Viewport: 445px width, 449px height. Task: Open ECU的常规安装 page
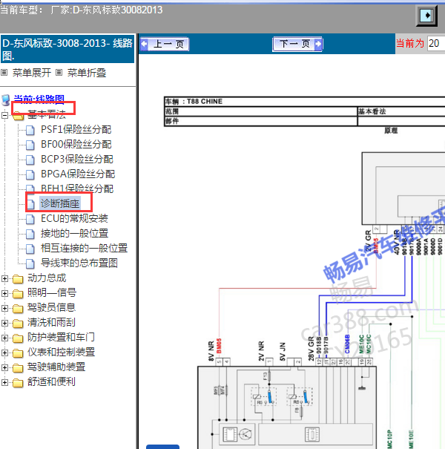[x=74, y=218]
